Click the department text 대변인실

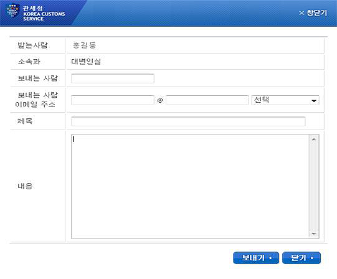tap(86, 62)
